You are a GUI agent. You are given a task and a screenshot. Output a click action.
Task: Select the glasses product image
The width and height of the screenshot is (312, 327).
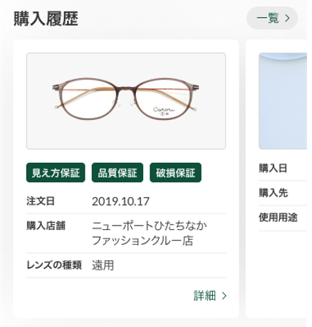[x=126, y=101]
